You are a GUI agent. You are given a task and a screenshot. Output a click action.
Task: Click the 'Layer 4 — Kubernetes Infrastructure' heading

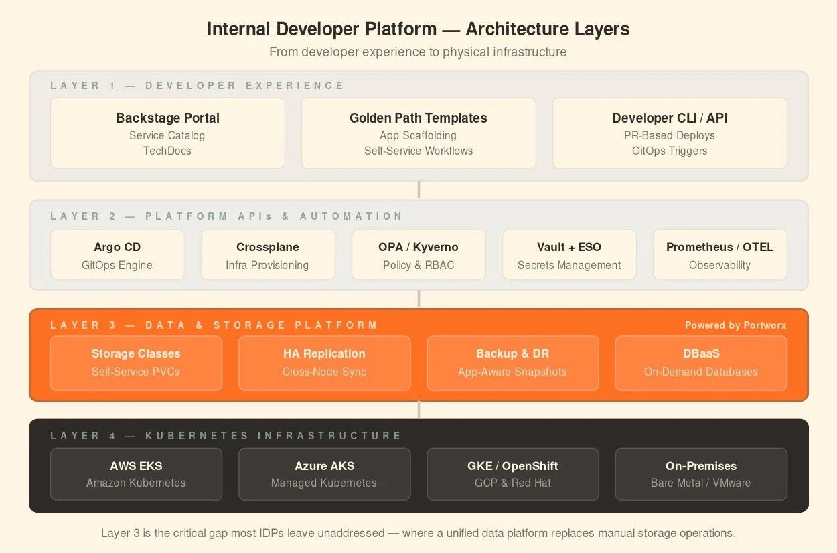point(226,436)
